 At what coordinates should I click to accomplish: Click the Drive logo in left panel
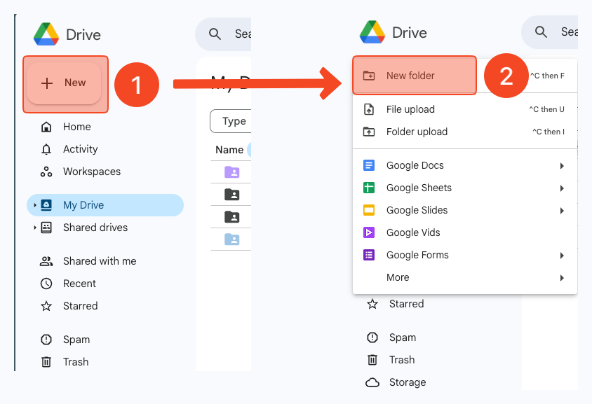click(46, 34)
